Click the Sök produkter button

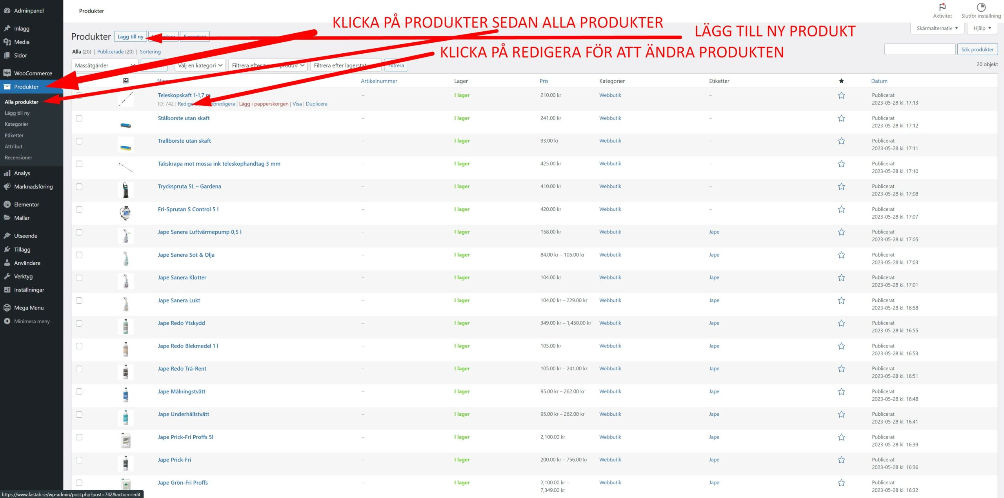click(977, 49)
